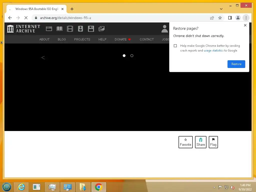The image size is (256, 192).
Task: Share this page using the address bar icon
Action: tap(212, 18)
